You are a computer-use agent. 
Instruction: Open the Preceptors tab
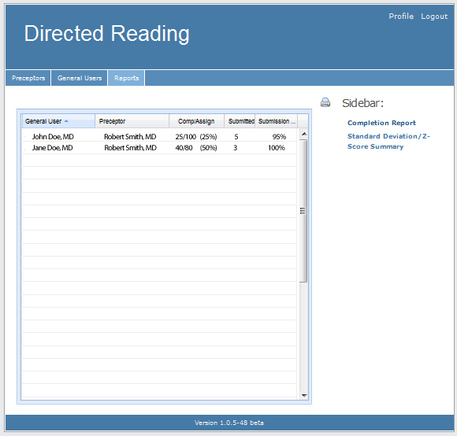(28, 78)
